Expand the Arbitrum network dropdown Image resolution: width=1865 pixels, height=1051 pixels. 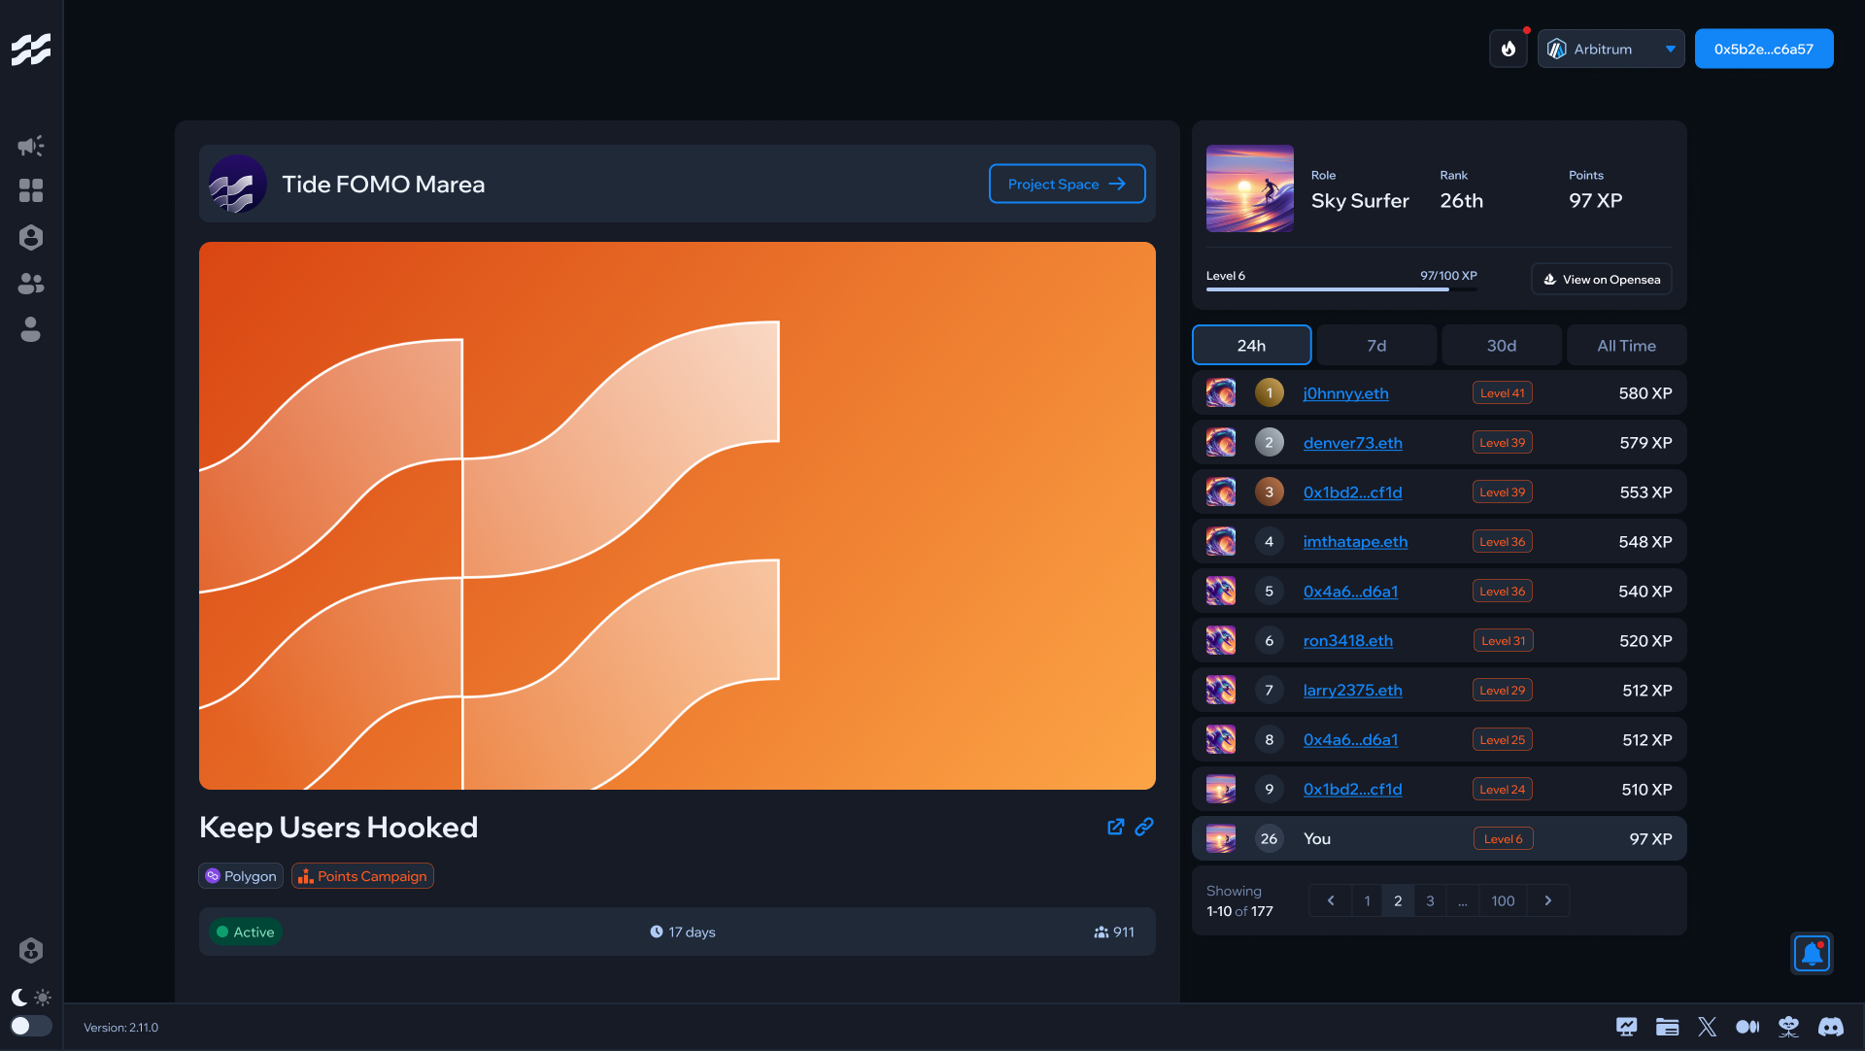click(x=1611, y=49)
